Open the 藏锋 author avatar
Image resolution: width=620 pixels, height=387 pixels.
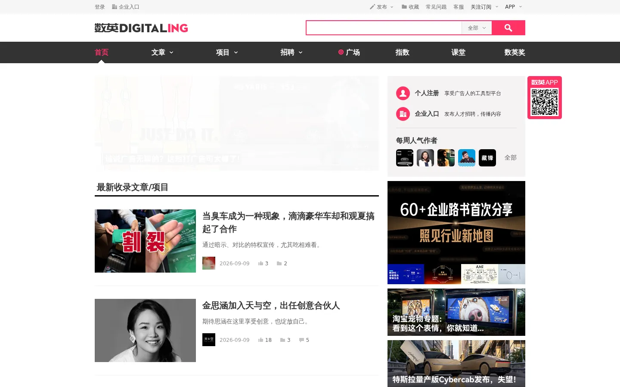[487, 158]
